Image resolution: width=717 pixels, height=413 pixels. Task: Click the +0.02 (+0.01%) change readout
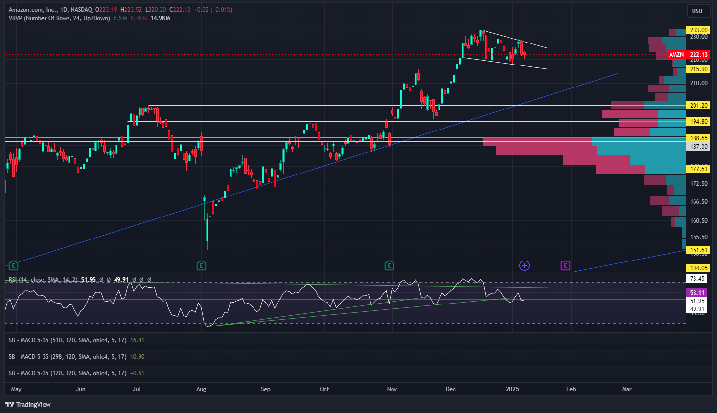(x=213, y=10)
